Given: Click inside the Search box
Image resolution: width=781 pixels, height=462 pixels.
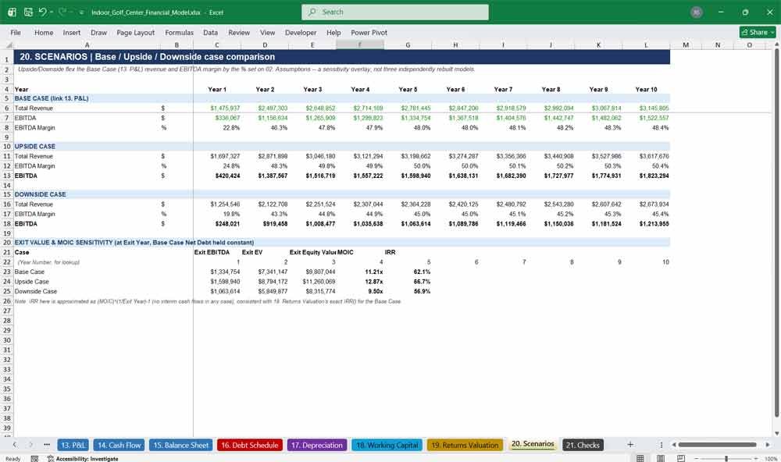Looking at the screenshot, I should (x=395, y=12).
